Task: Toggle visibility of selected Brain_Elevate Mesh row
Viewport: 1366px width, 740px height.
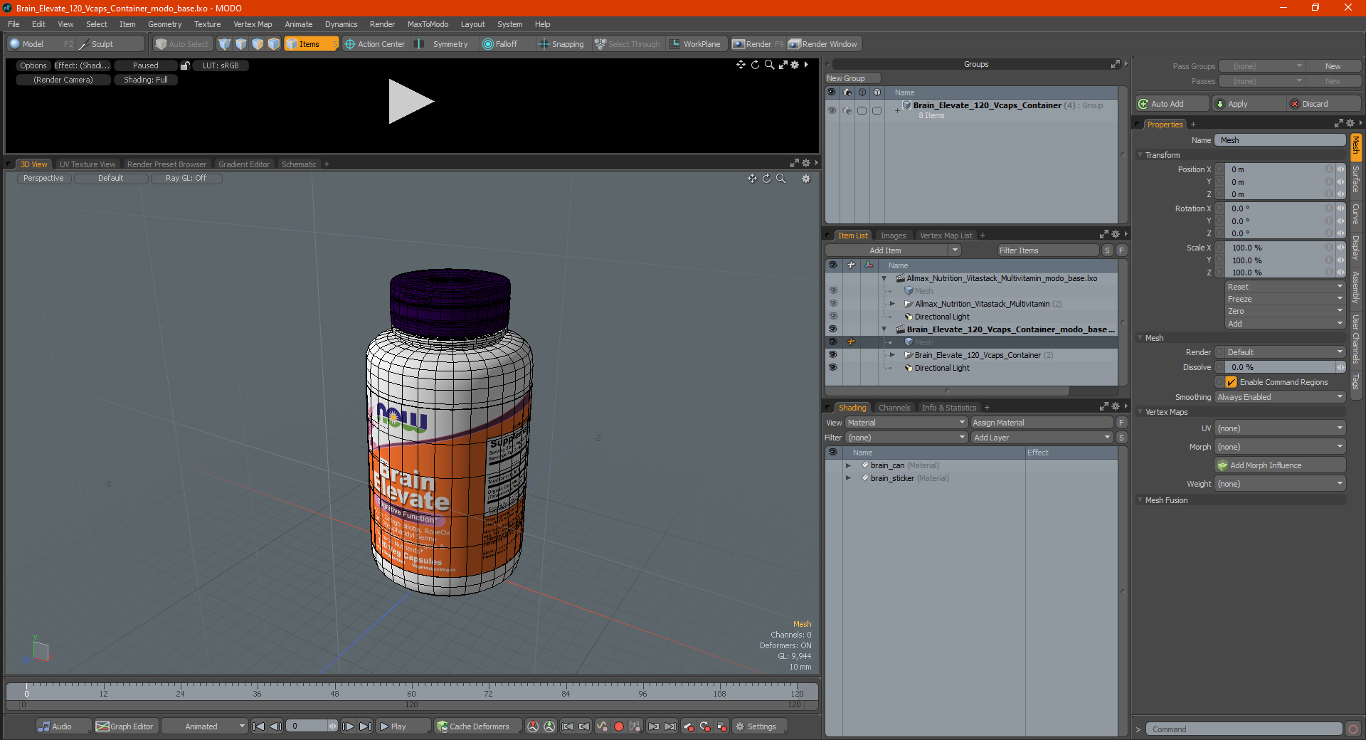Action: 832,342
